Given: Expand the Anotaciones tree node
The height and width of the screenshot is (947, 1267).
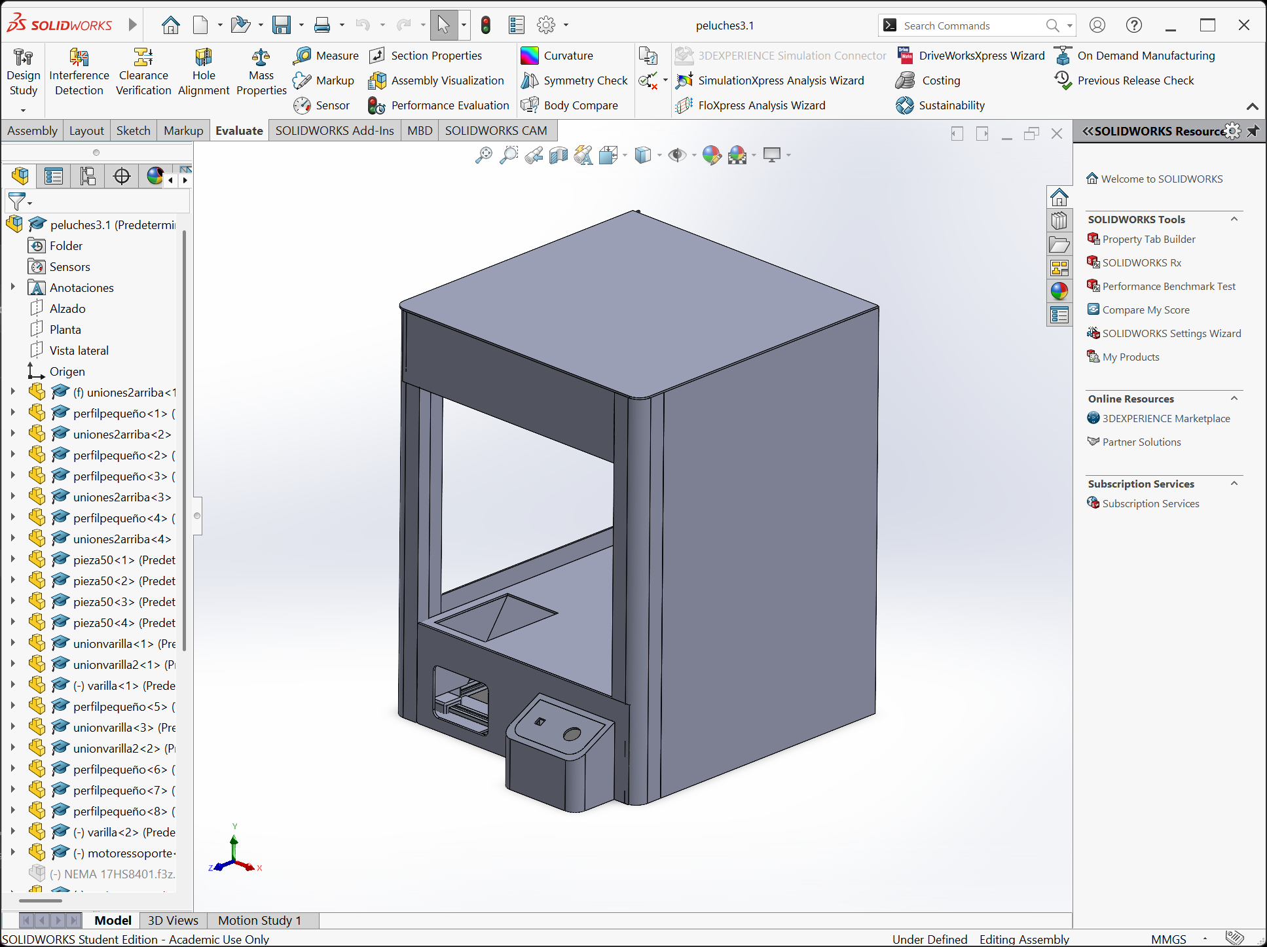Looking at the screenshot, I should tap(12, 287).
